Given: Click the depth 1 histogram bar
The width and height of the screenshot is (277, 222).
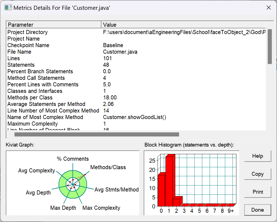Looking at the screenshot, I should (169, 181).
